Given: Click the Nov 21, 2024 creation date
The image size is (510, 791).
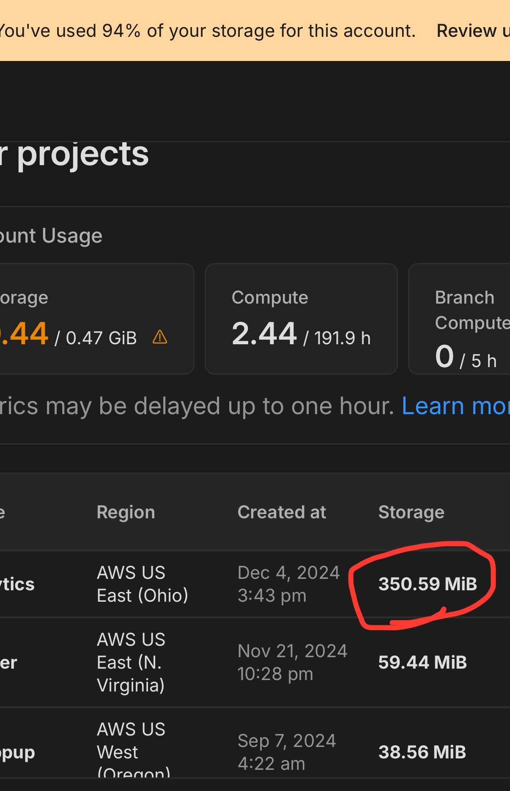Looking at the screenshot, I should click(x=292, y=663).
